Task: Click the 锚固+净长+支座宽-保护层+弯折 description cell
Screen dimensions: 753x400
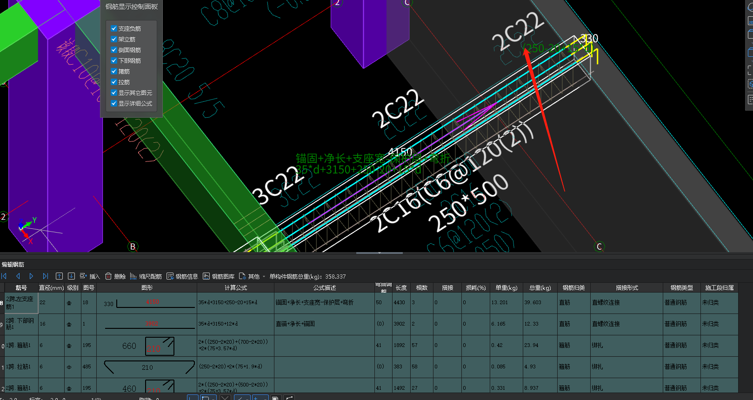Action: (x=324, y=303)
